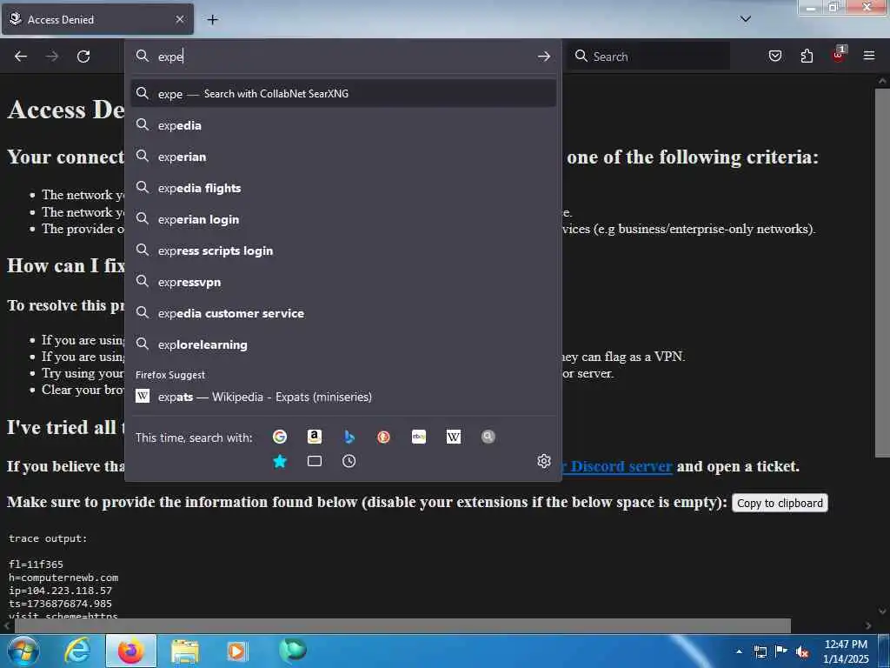
Task: Search bookmarks with the star icon
Action: [x=279, y=461]
